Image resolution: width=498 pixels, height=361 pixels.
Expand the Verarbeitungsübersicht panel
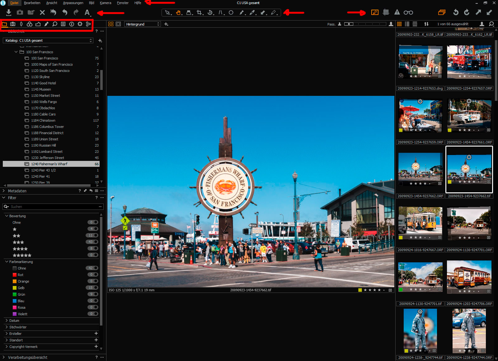[x=4, y=357]
